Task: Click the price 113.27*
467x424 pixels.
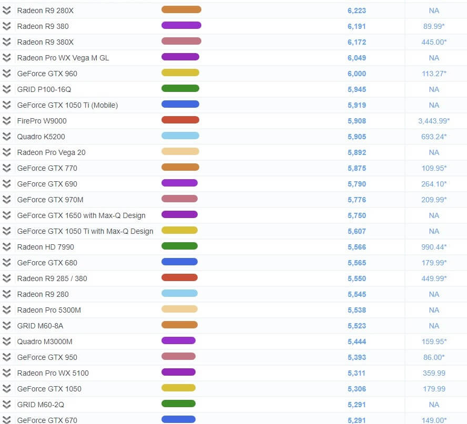Action: click(x=434, y=74)
